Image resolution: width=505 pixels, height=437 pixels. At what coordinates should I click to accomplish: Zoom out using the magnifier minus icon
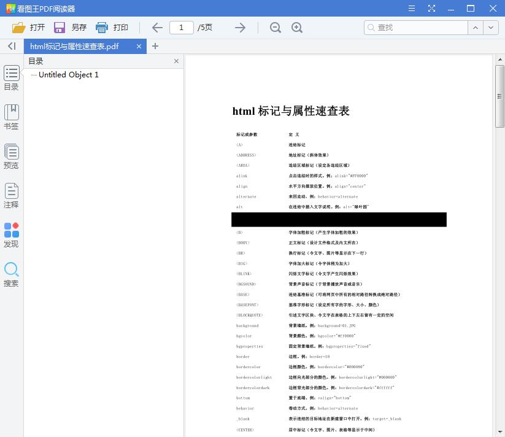tap(275, 27)
